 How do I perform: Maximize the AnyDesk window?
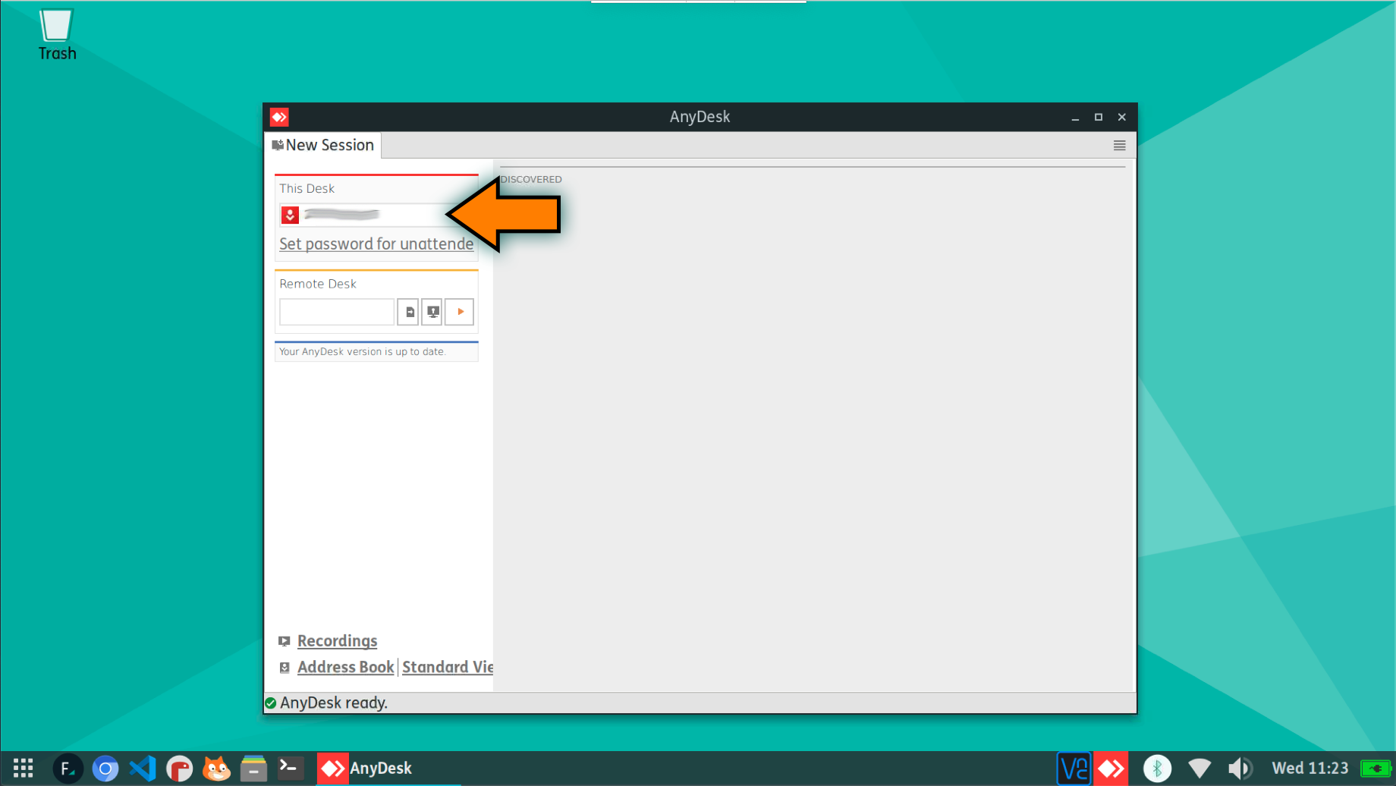tap(1098, 118)
